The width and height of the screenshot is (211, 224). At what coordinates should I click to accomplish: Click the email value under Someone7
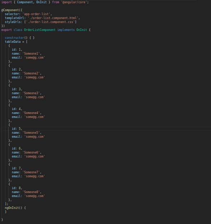pos(35,176)
